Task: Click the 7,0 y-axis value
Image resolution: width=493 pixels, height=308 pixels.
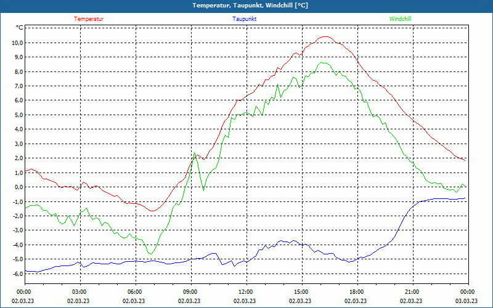Action: 18,86
